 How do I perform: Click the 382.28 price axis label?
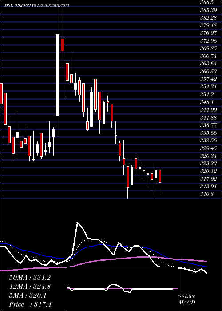[209, 17]
